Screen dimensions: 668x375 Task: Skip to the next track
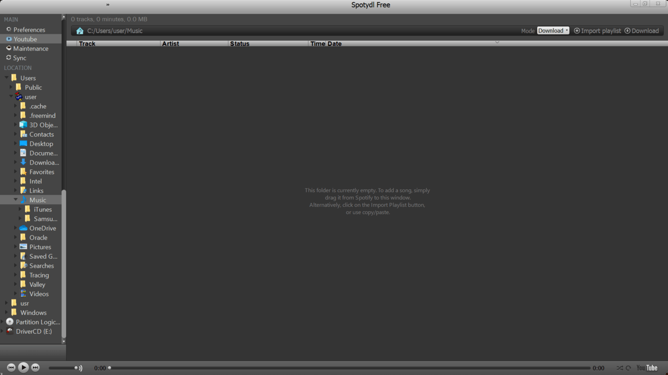pos(35,368)
